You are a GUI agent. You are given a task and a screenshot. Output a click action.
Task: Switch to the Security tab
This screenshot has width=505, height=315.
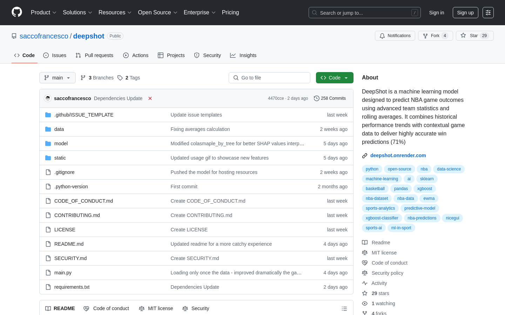coord(208,55)
